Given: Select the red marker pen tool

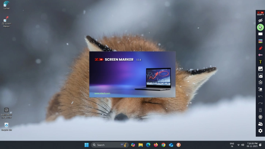Looking at the screenshot, I should pos(260,48).
